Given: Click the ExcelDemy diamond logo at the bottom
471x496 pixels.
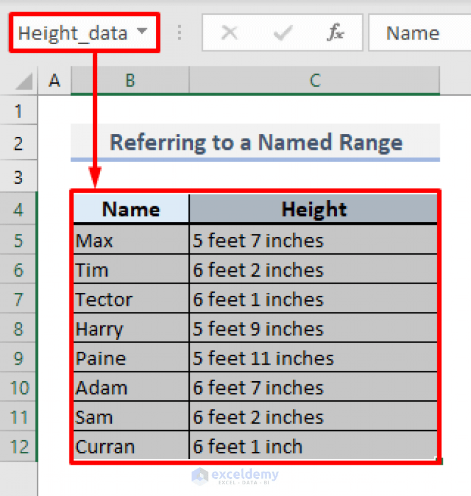Looking at the screenshot, I should (x=200, y=476).
